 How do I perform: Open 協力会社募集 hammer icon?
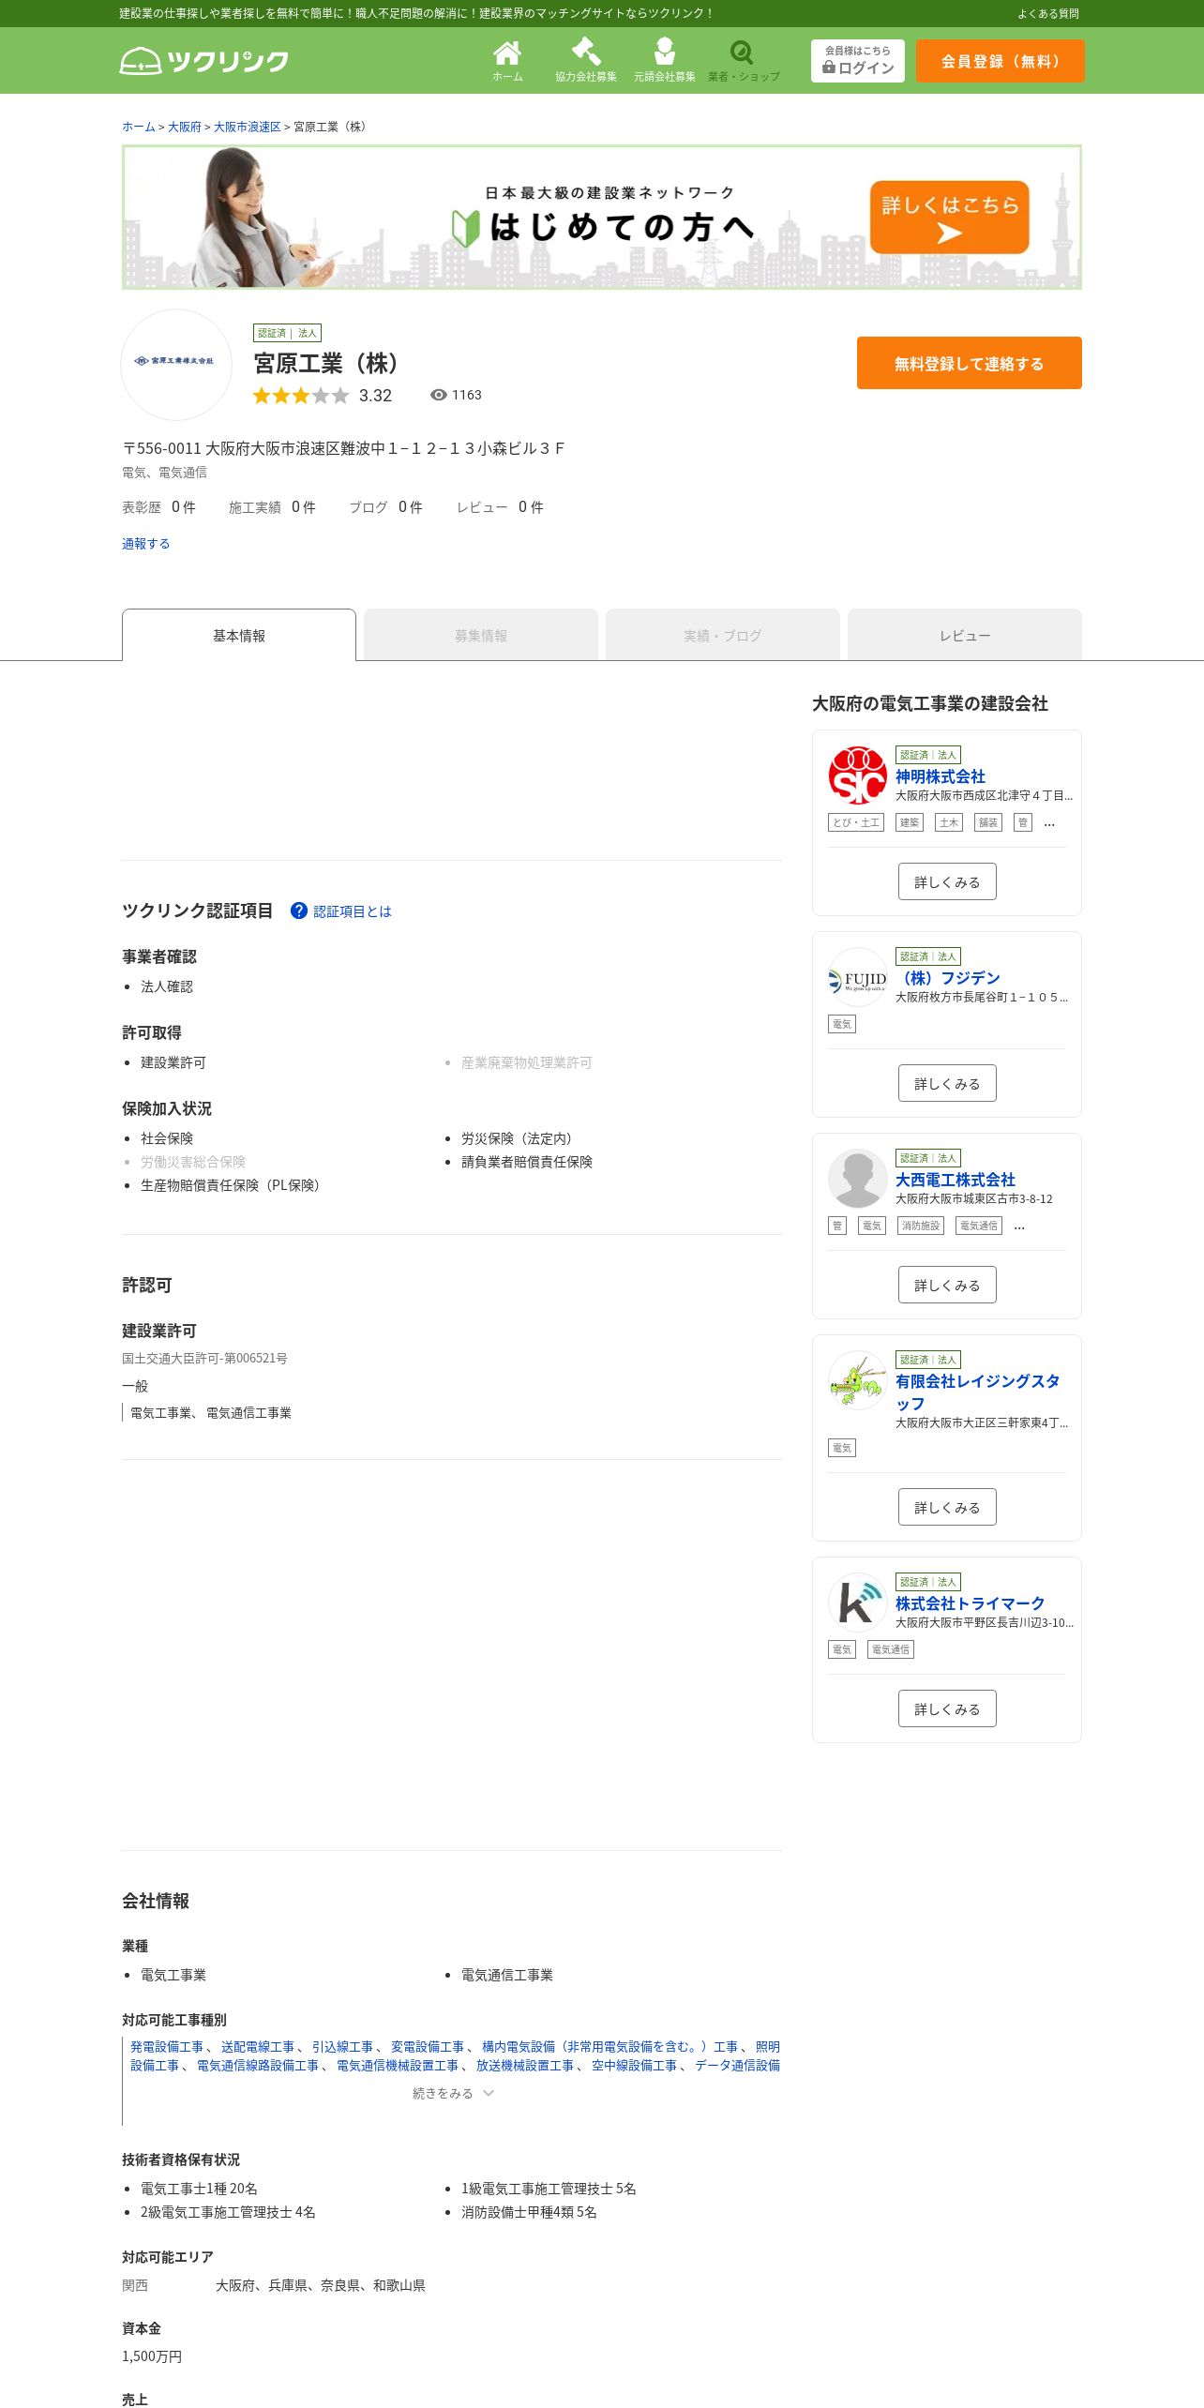click(x=586, y=60)
